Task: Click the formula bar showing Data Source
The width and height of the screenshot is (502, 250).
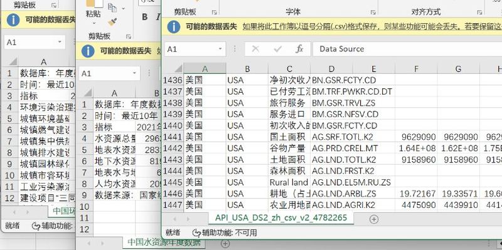Action: (x=407, y=49)
